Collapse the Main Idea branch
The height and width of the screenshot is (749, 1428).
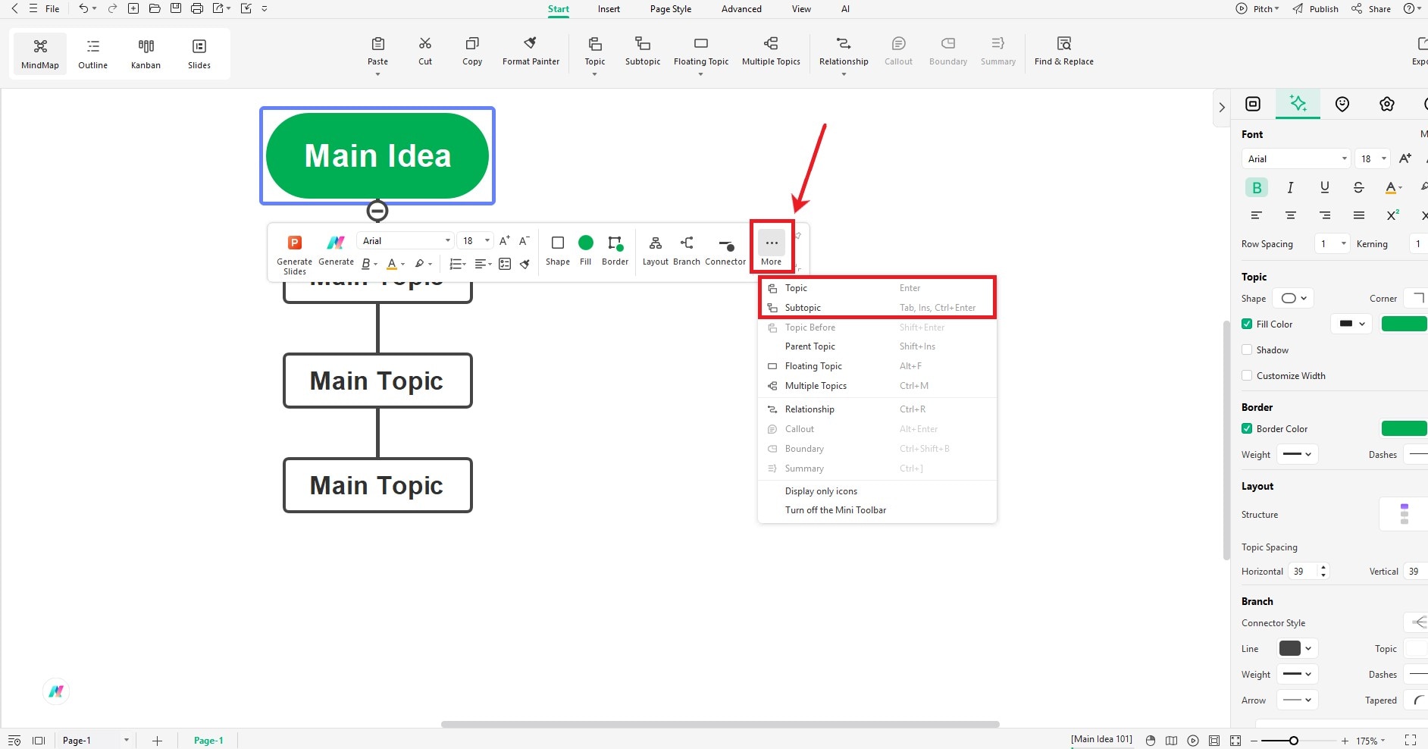(377, 211)
